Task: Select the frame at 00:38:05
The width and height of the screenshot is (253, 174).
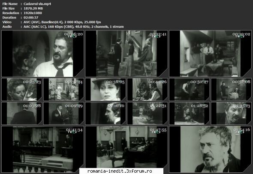Action: click(105, 90)
